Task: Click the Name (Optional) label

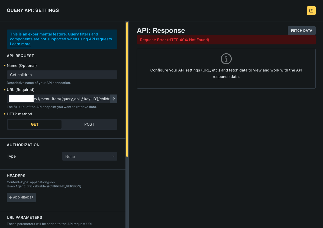Action: tap(22, 66)
